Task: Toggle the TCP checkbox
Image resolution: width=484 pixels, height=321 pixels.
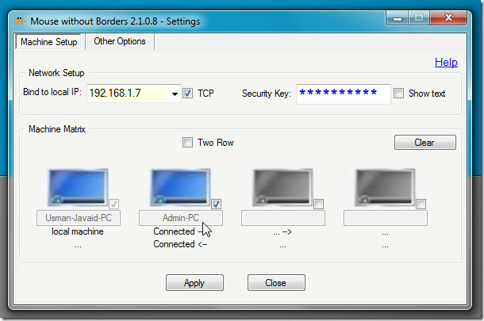Action: [188, 93]
